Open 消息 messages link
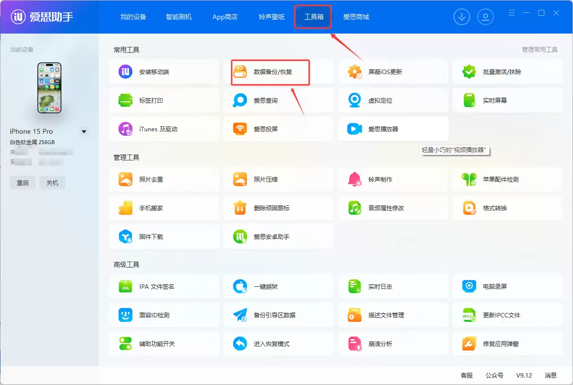This screenshot has height=385, width=573. pyautogui.click(x=551, y=376)
